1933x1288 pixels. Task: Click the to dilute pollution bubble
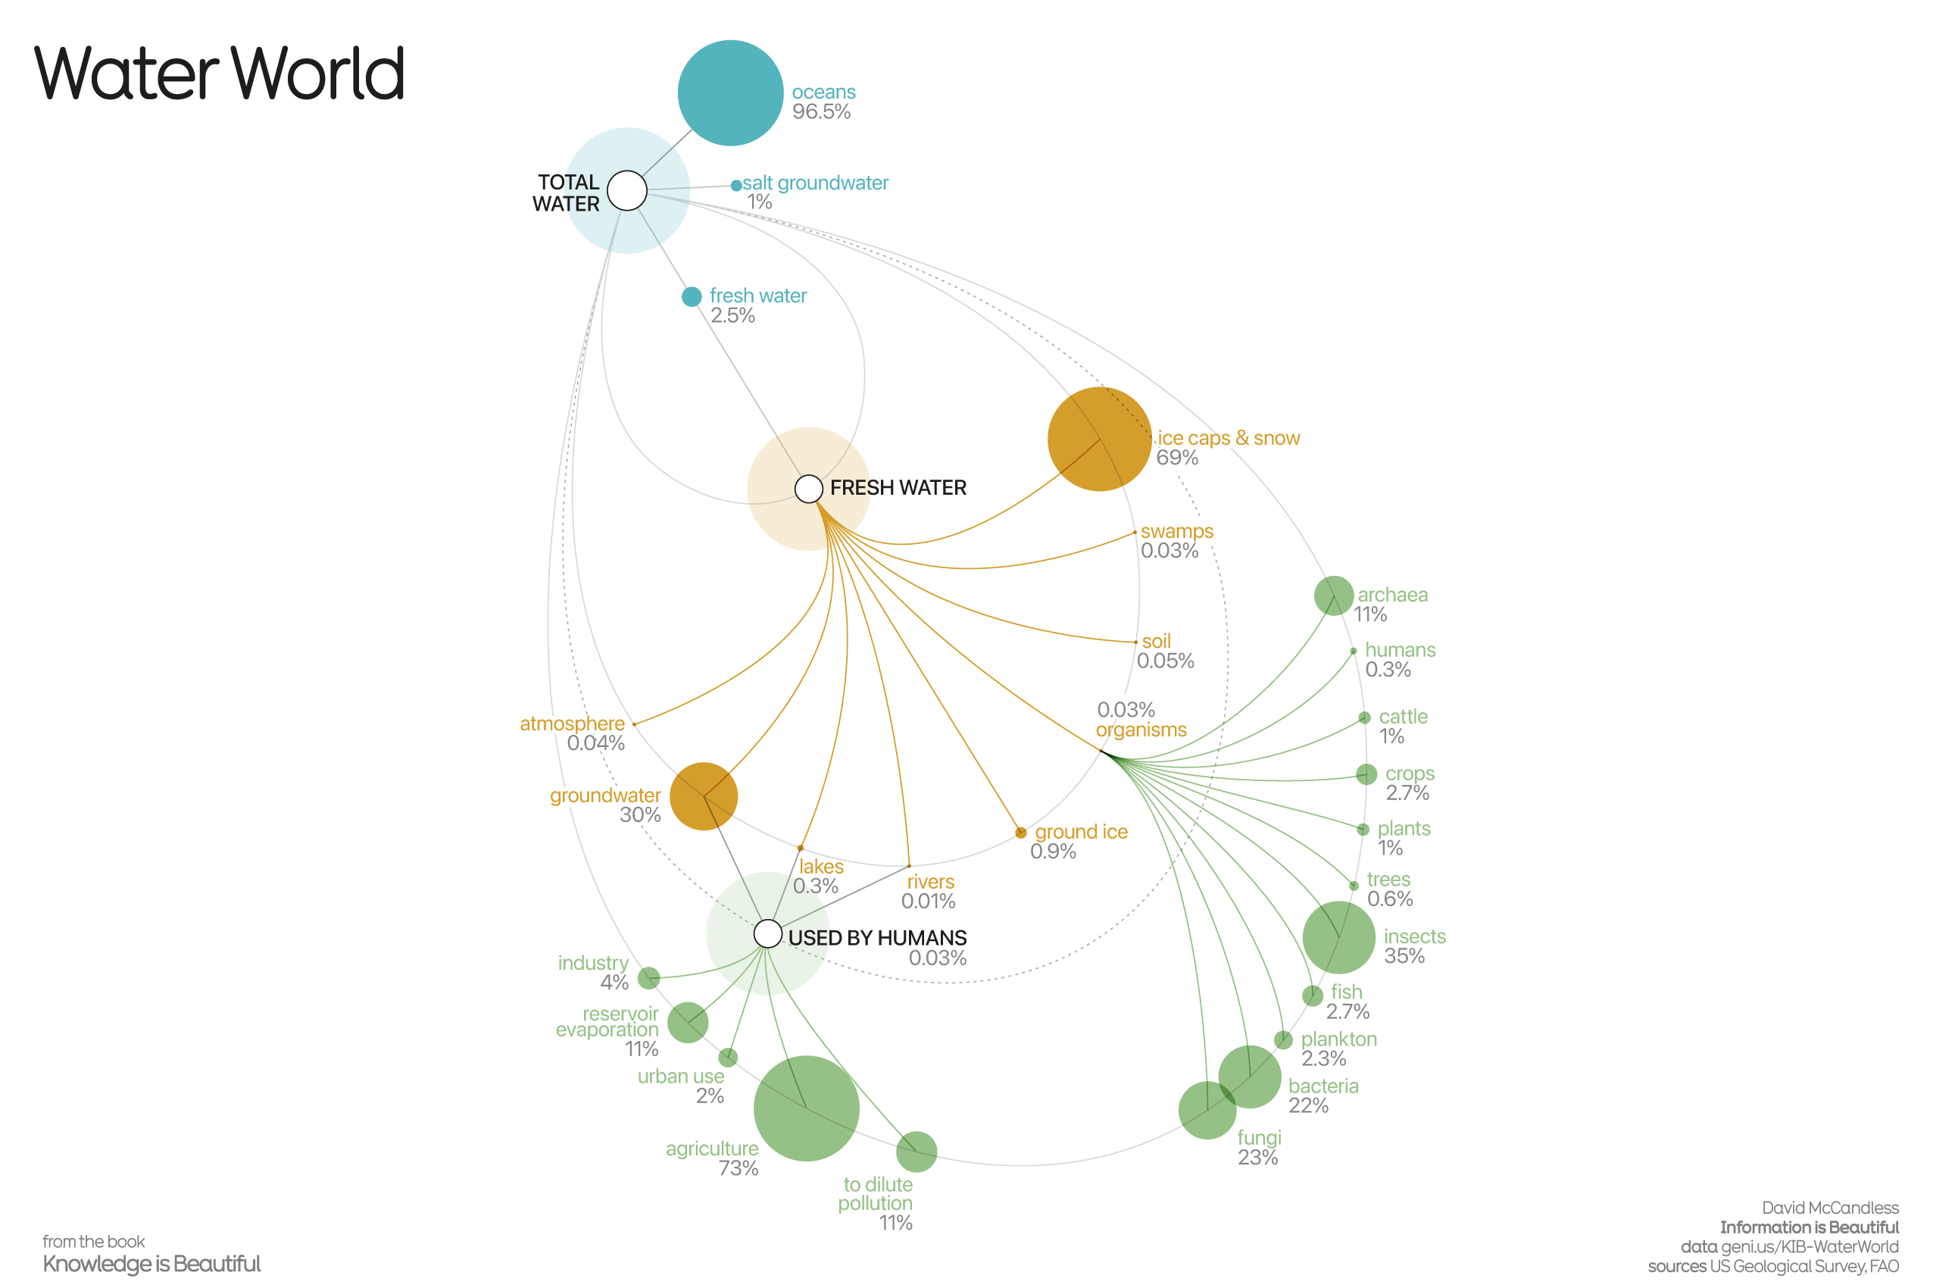click(916, 1151)
